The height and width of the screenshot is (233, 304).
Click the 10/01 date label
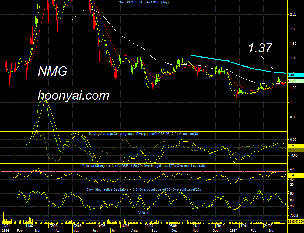click(5, 226)
